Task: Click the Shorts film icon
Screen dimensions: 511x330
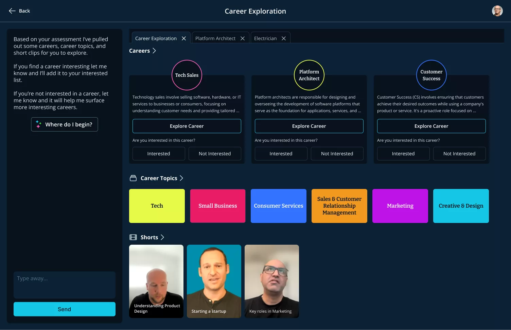Action: coord(133,237)
